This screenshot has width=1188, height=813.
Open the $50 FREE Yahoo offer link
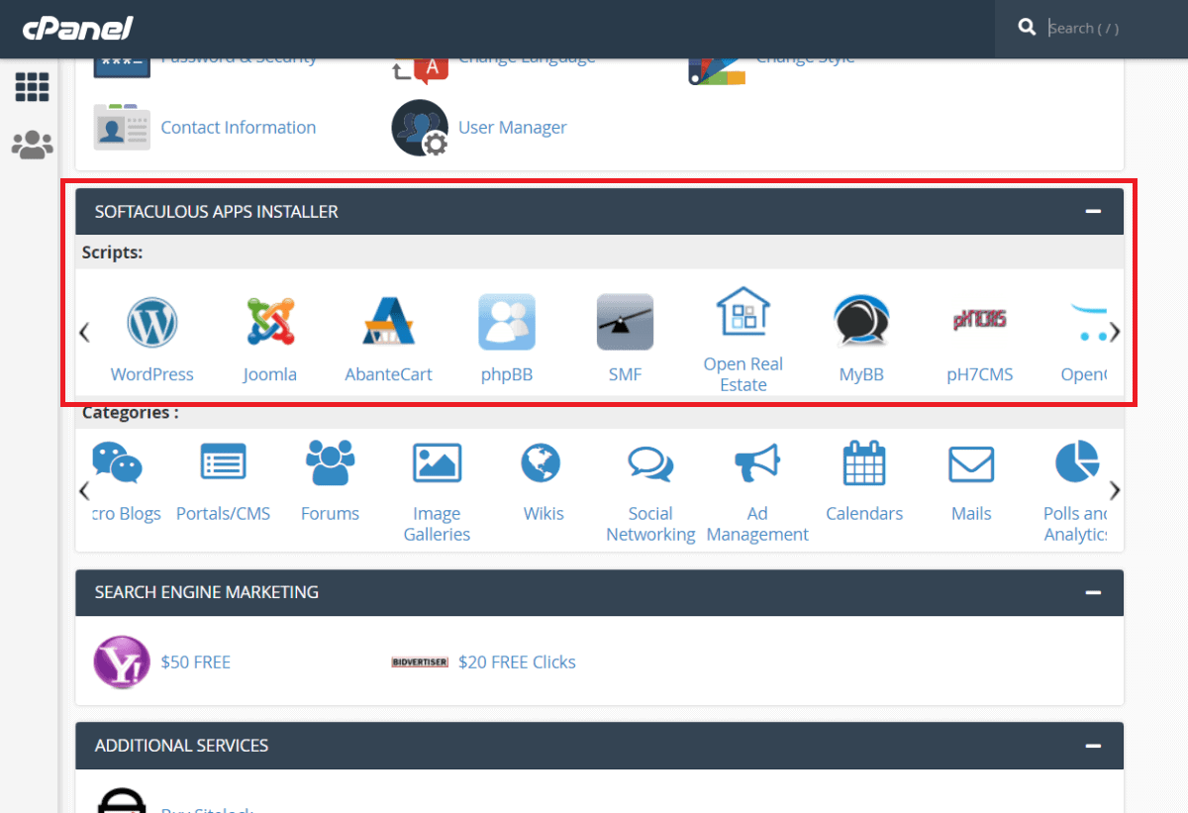(196, 661)
